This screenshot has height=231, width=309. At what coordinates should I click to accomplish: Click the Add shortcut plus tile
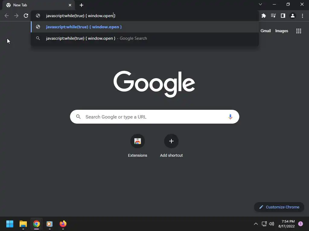(171, 141)
